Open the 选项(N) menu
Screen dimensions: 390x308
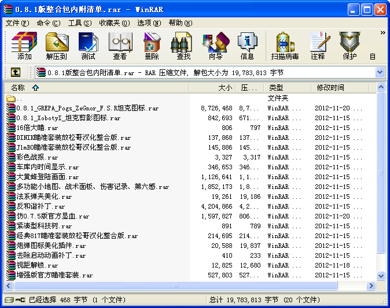(x=149, y=23)
